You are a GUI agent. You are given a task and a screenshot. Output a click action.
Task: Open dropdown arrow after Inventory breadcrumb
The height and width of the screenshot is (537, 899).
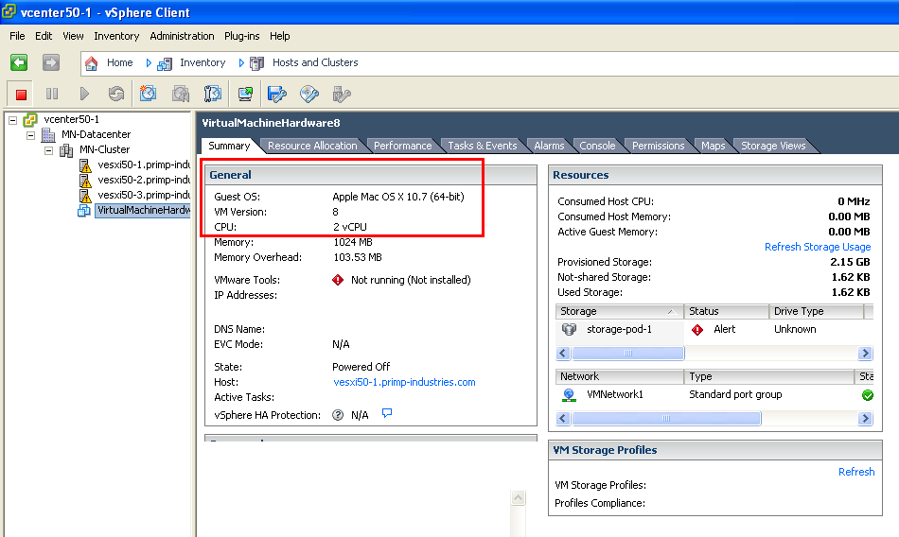coord(241,63)
